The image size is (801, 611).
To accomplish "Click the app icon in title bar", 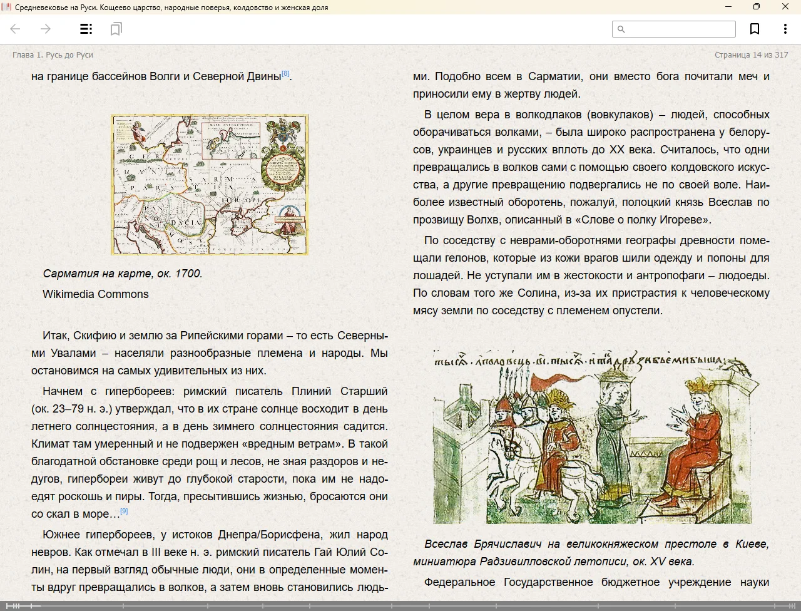I will click(7, 7).
